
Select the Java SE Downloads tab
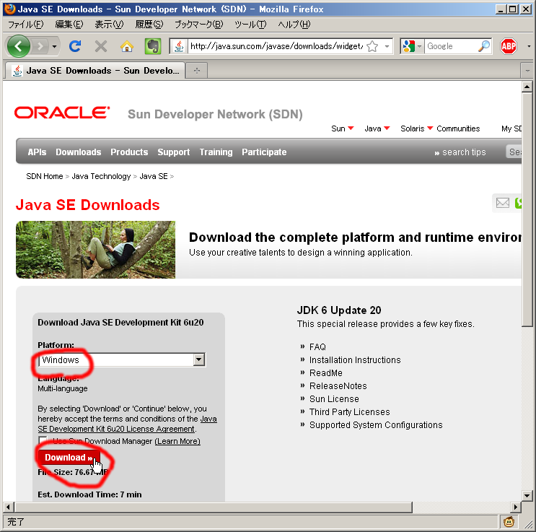pyautogui.click(x=95, y=71)
